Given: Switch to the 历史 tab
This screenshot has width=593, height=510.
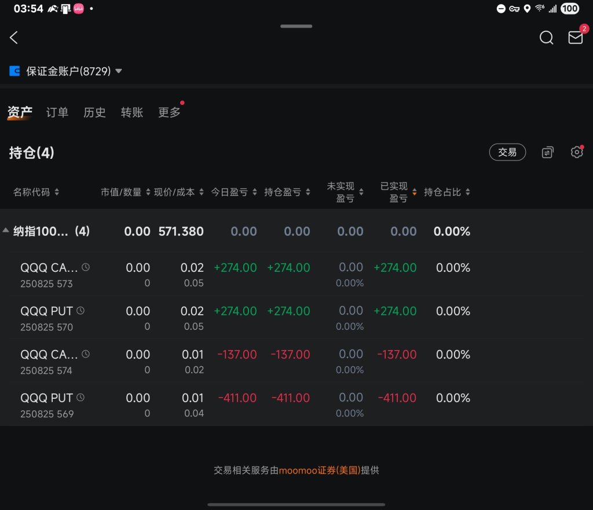Looking at the screenshot, I should [x=94, y=112].
